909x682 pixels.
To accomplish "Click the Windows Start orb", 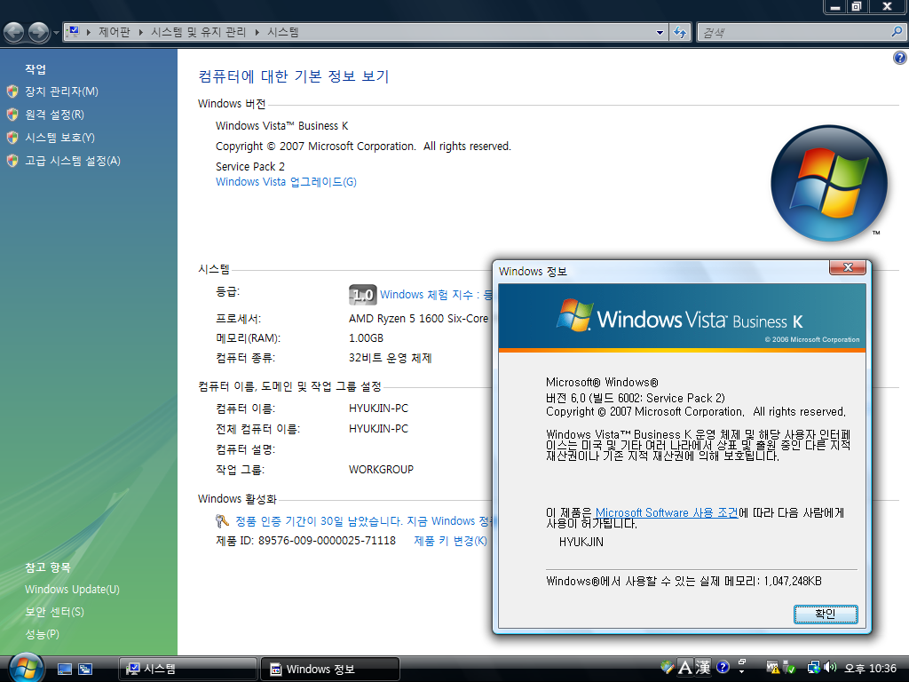I will pyautogui.click(x=25, y=668).
